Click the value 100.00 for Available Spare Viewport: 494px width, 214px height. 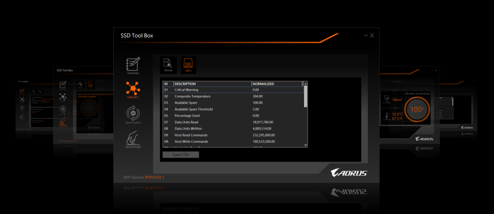coord(257,103)
